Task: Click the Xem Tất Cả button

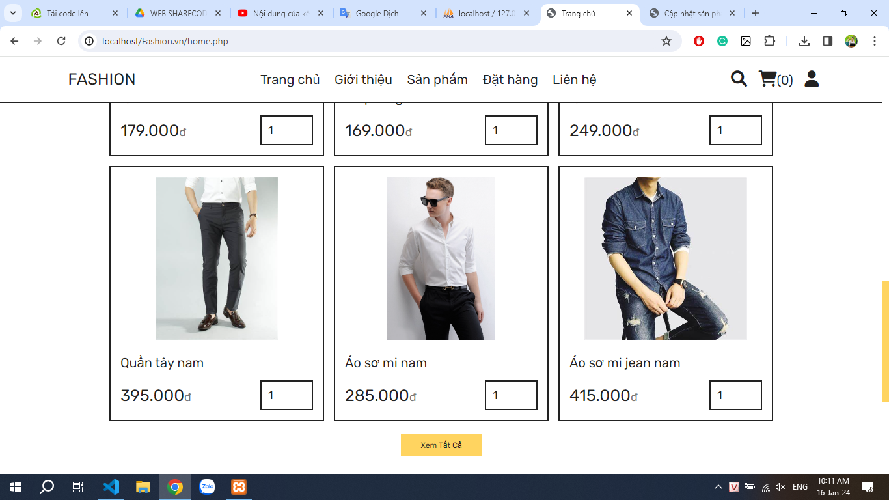Action: pyautogui.click(x=441, y=445)
